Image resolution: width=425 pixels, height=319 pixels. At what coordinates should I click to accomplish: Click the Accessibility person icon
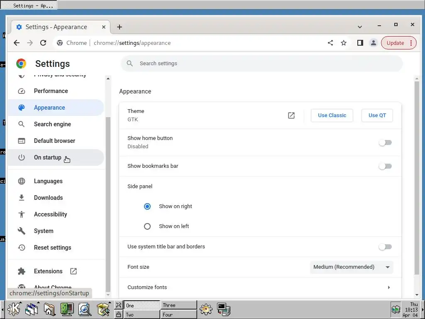[22, 214]
